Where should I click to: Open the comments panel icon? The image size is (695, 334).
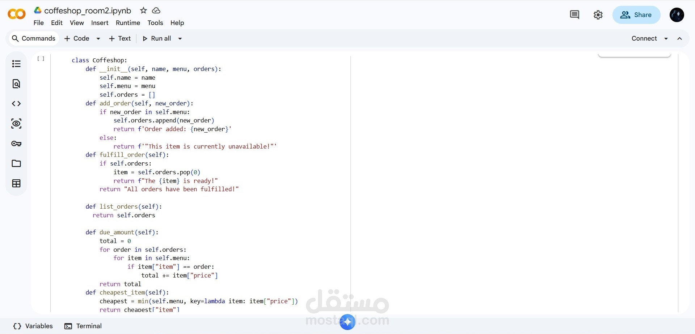click(574, 15)
